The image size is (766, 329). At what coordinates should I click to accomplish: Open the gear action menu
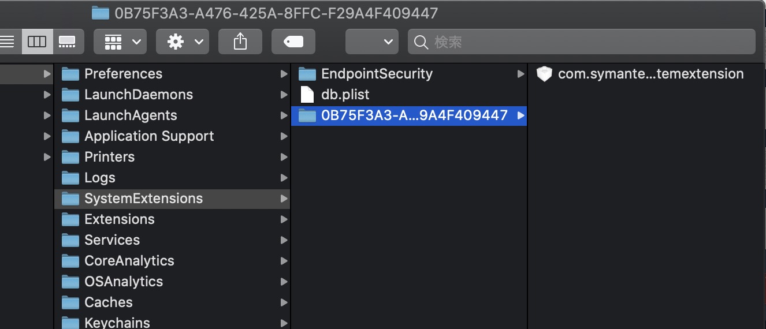(182, 42)
